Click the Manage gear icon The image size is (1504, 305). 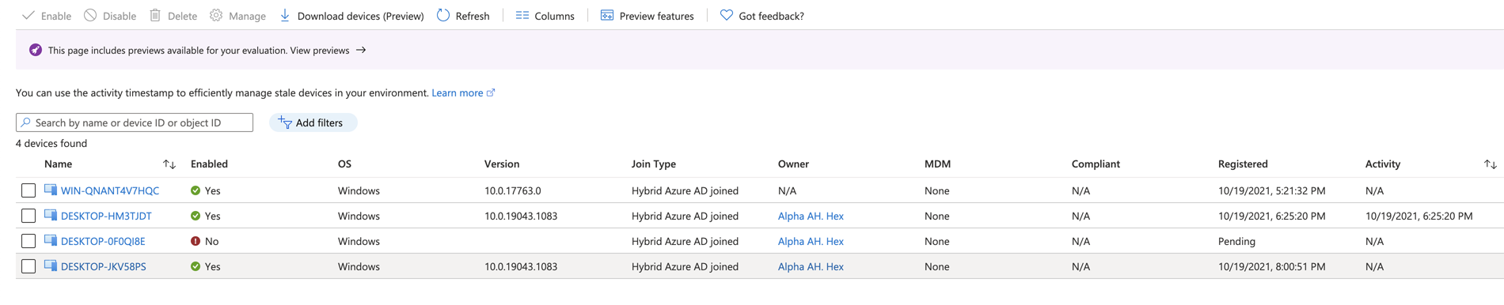[216, 15]
